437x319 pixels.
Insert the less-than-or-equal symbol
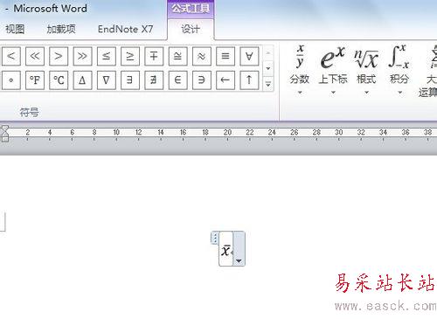[107, 56]
